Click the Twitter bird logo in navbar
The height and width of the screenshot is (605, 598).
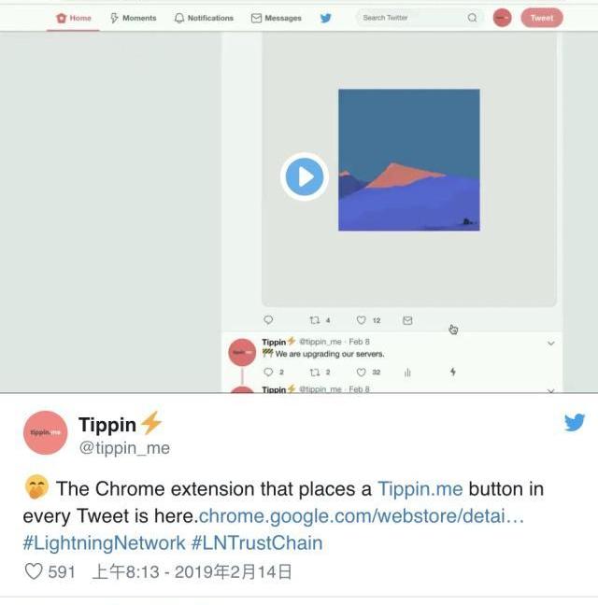point(326,18)
